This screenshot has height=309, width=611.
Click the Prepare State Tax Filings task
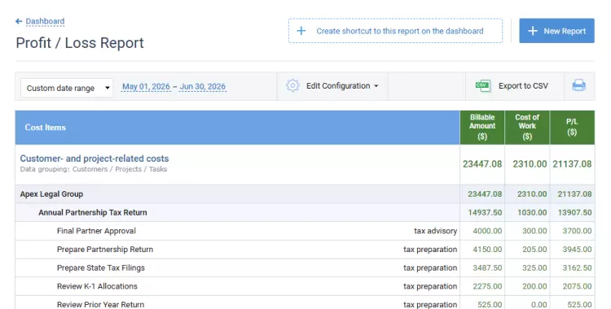coord(100,268)
